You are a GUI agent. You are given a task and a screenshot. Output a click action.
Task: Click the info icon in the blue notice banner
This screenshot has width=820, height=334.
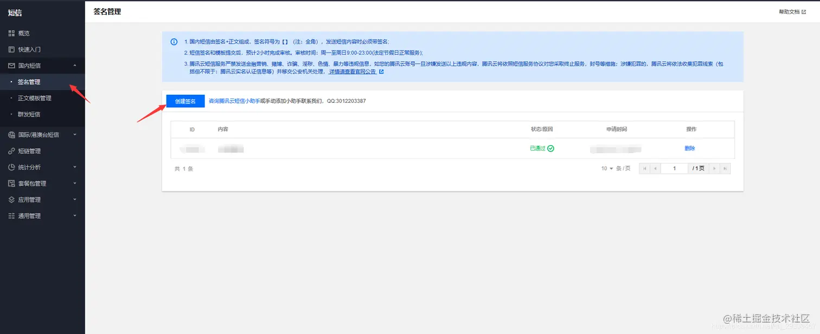174,42
